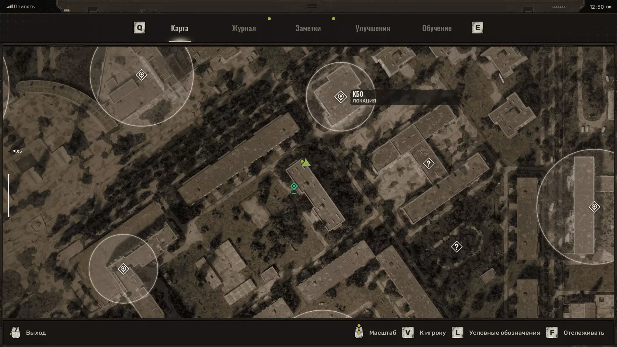
Task: Center map with К игроку button
Action: pyautogui.click(x=432, y=333)
